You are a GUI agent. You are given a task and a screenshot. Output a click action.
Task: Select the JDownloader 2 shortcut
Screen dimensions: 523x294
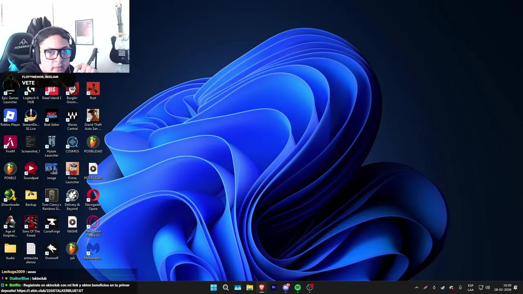click(10, 199)
